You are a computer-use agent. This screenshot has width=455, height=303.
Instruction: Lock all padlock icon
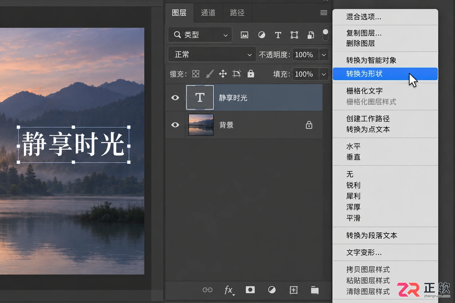[x=251, y=74]
